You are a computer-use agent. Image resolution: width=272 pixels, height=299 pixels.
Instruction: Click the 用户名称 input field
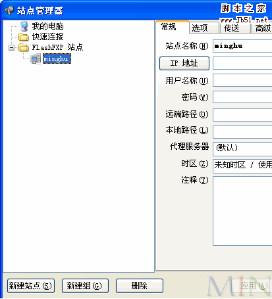(242, 80)
